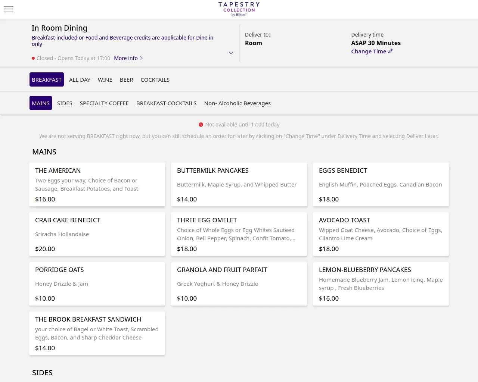This screenshot has width=478, height=382.
Task: Switch to the SIDES category
Action: pyautogui.click(x=65, y=103)
